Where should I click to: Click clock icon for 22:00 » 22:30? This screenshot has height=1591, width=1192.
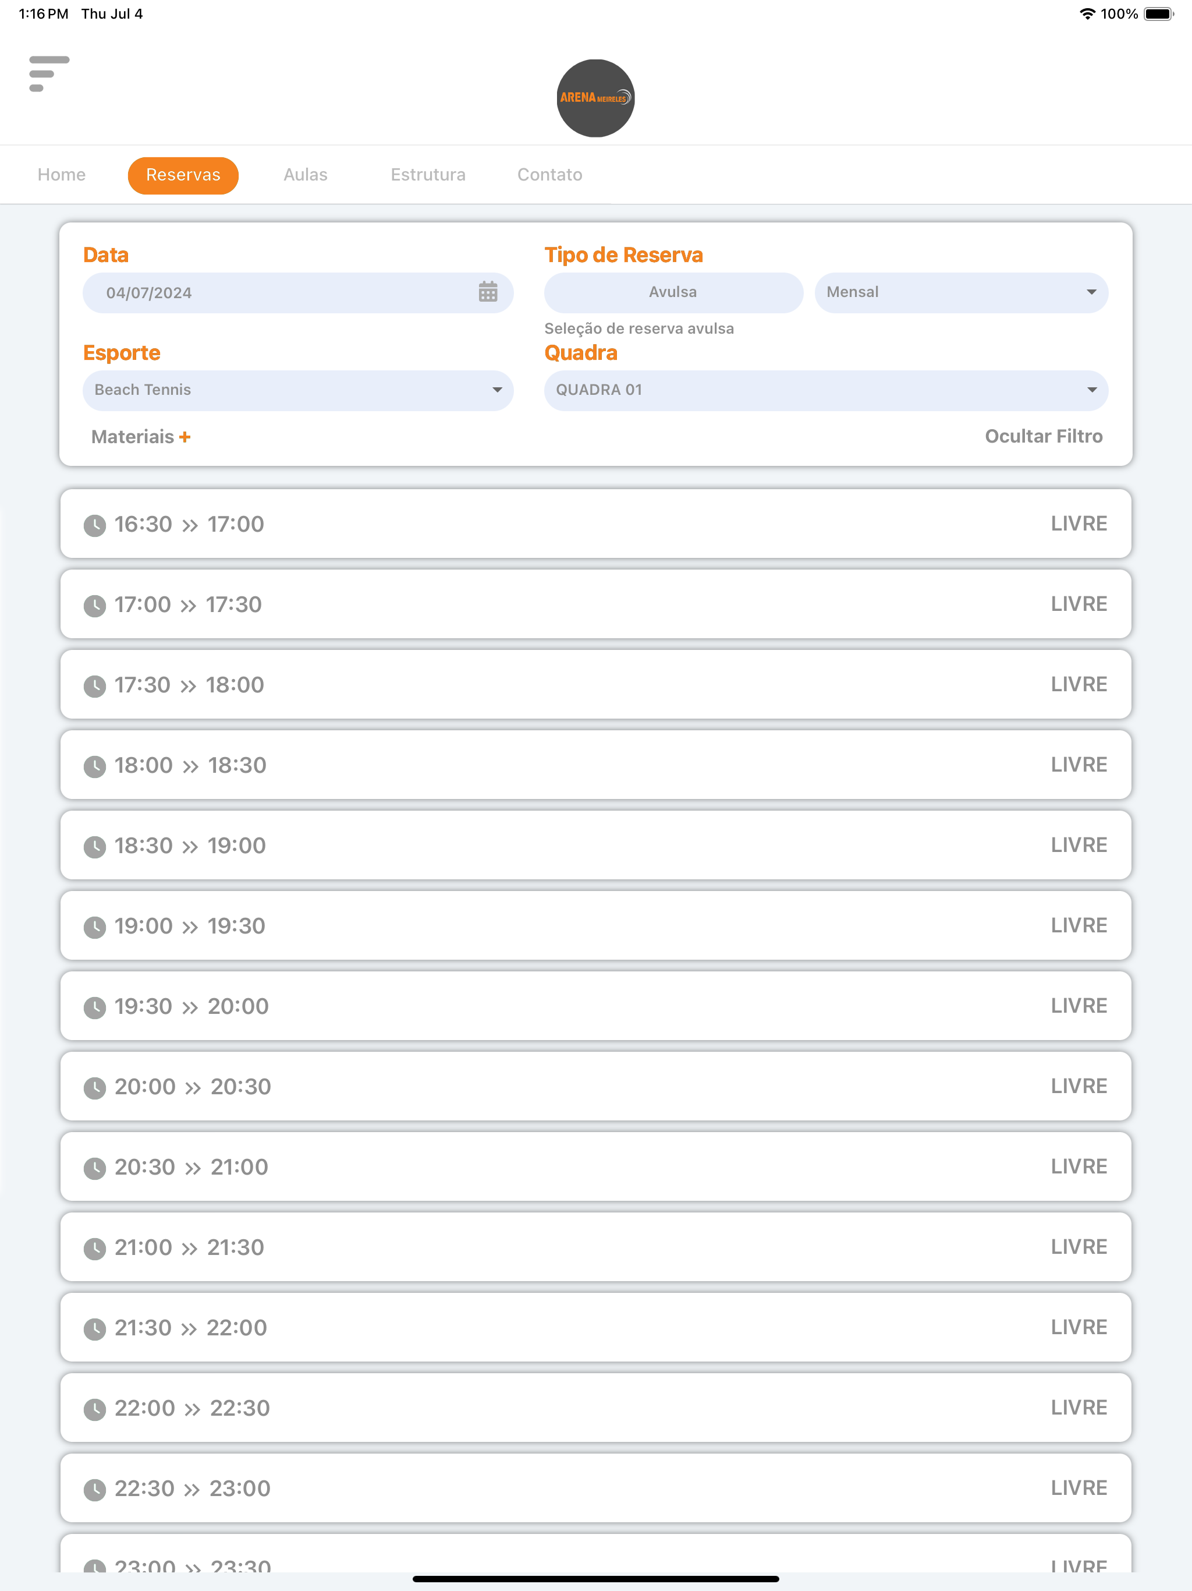point(95,1409)
